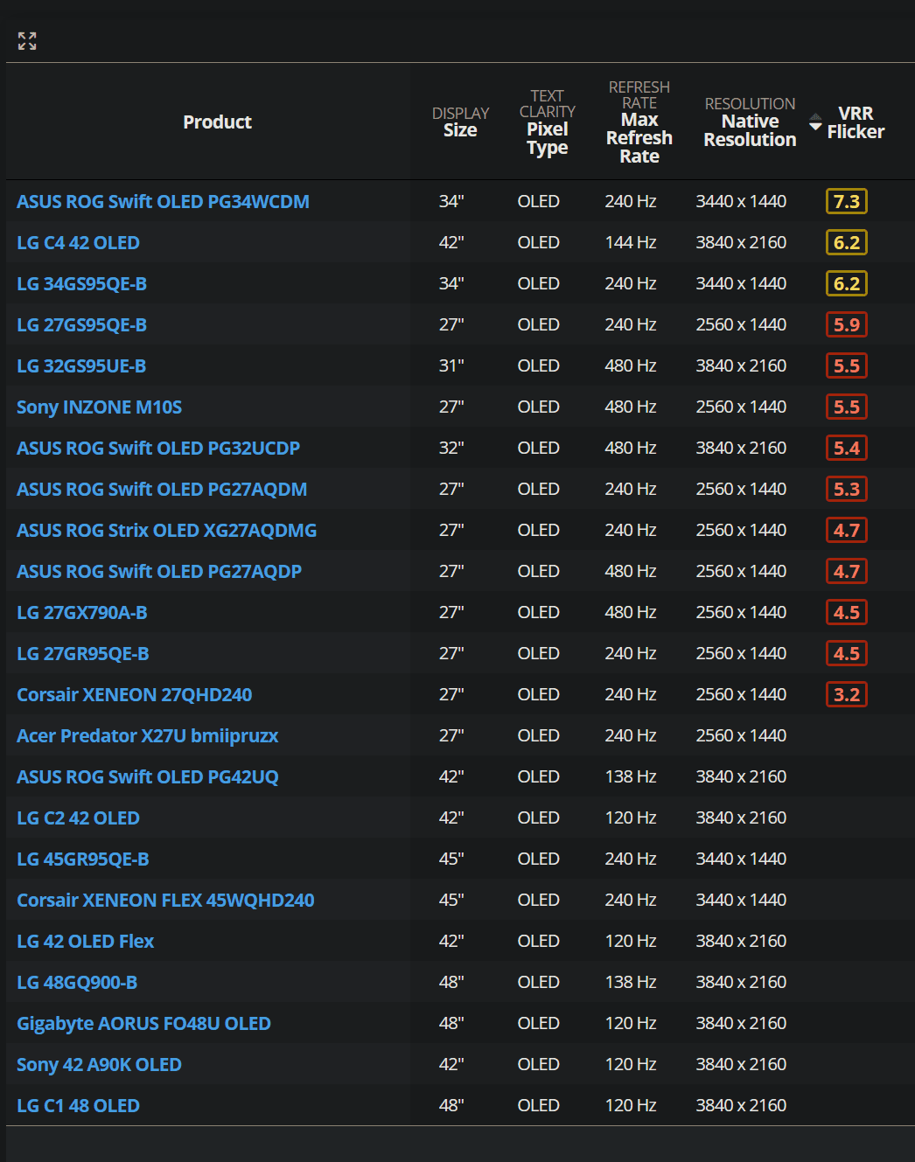The image size is (915, 1162).
Task: Click the 5.3 VRR Flicker score badge
Action: 847,490
